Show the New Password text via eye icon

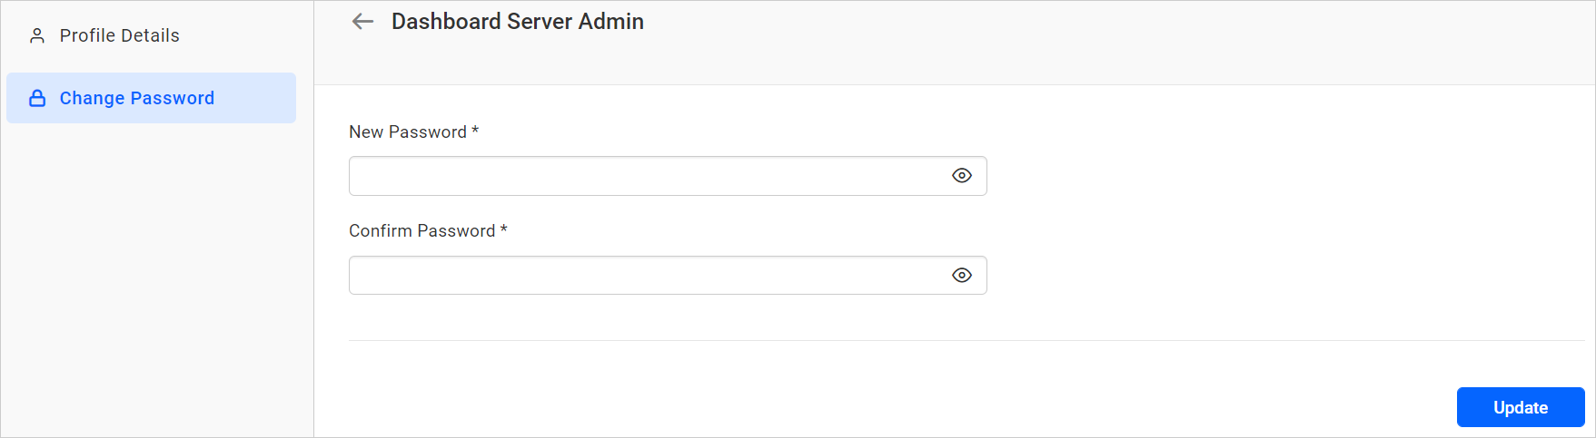[x=962, y=176]
